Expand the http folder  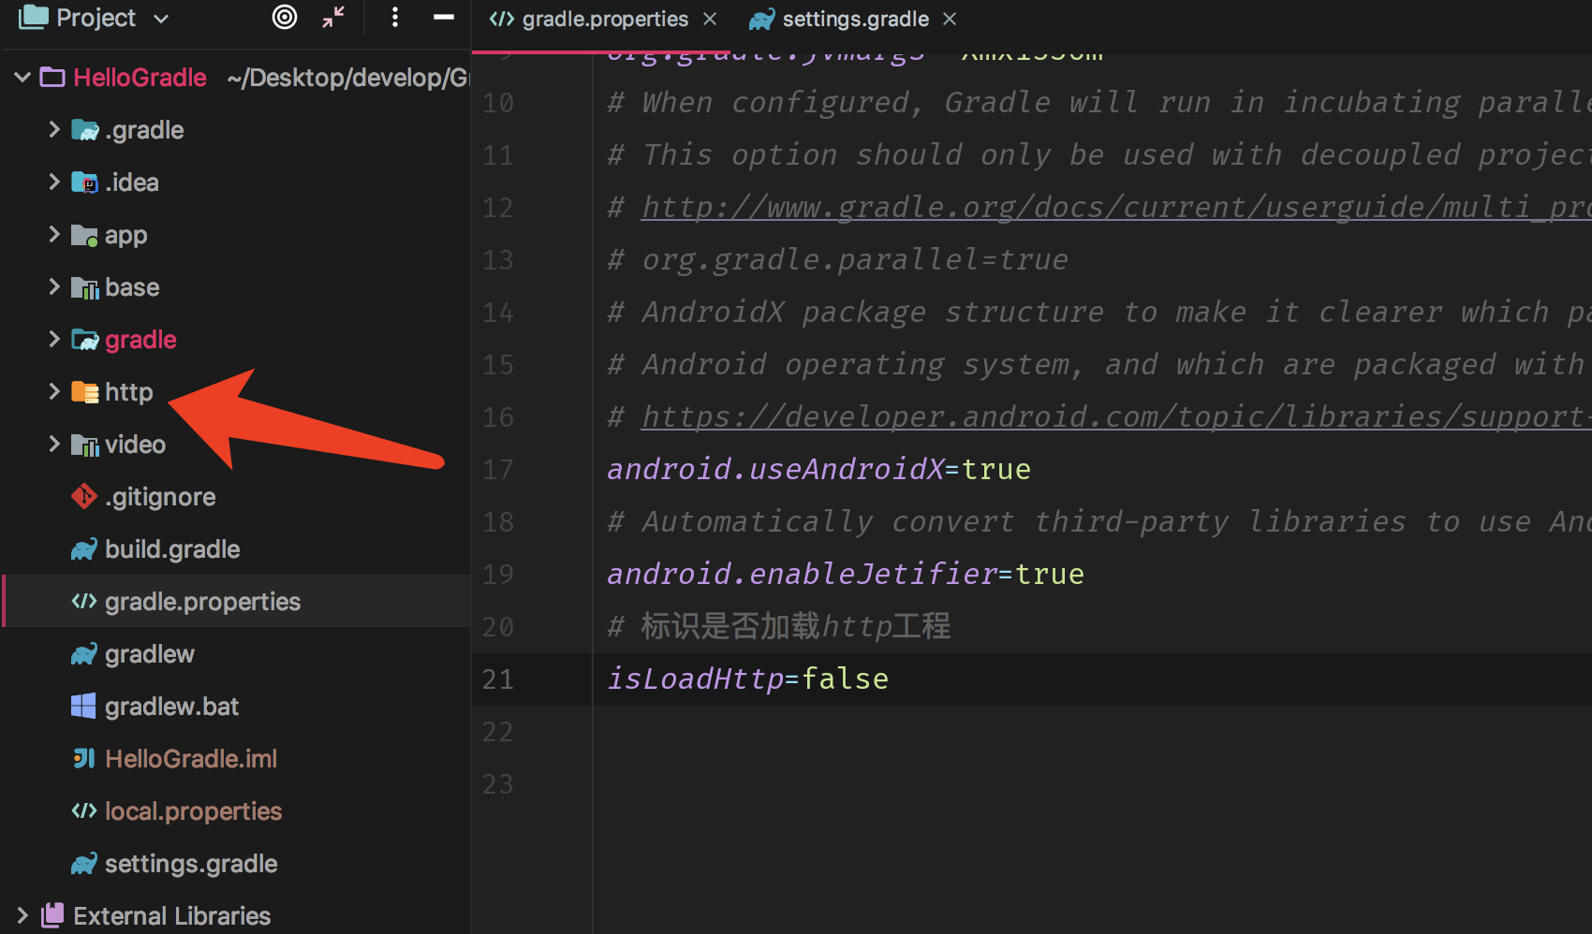tap(54, 391)
